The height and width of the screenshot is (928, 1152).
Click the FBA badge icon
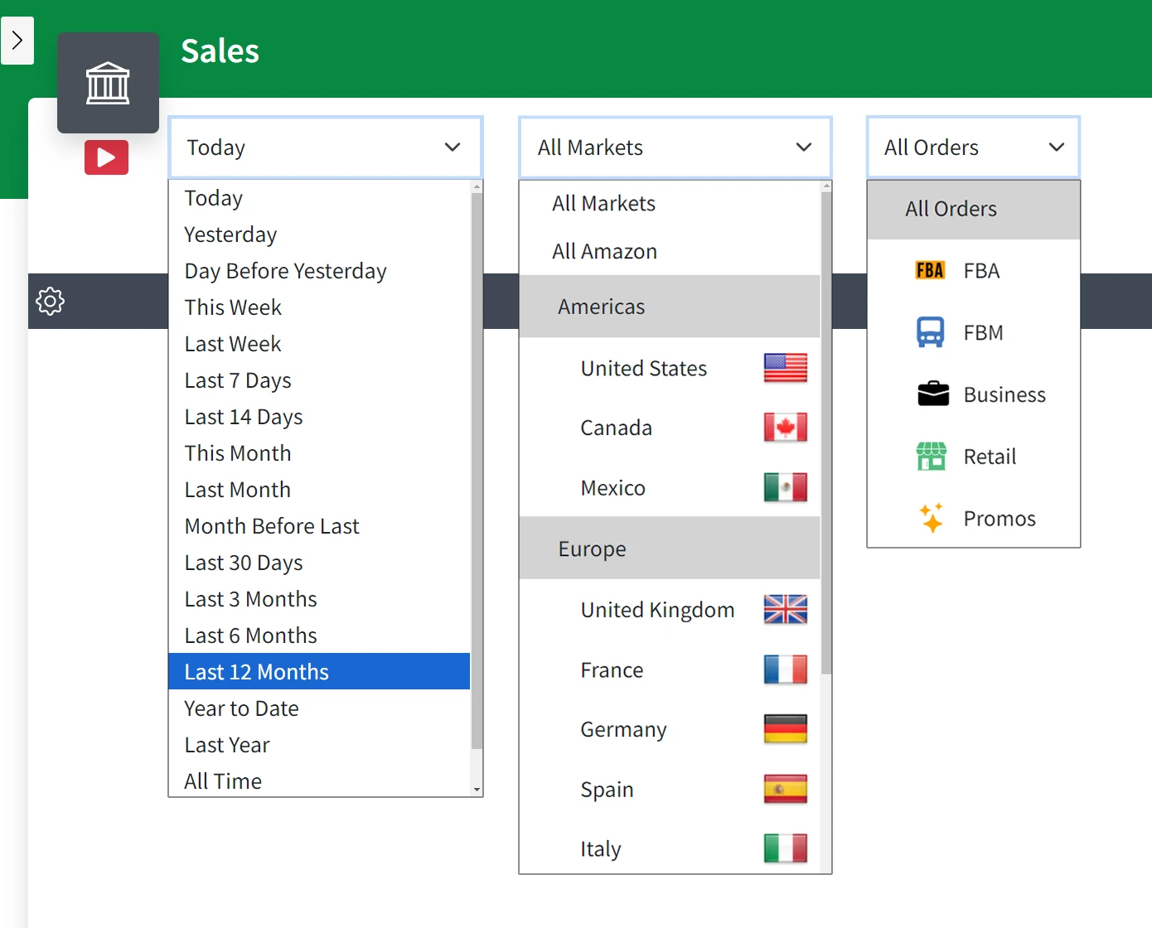click(x=930, y=270)
